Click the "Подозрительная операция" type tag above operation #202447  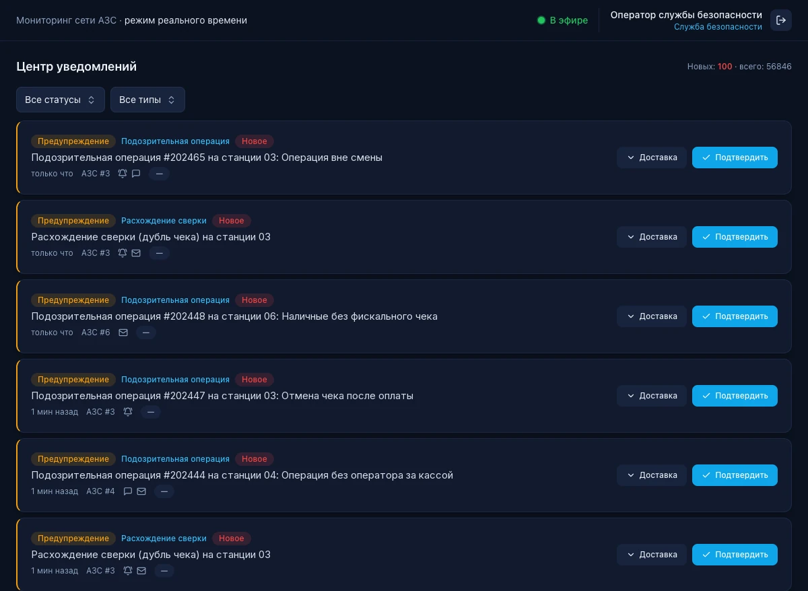click(x=175, y=380)
